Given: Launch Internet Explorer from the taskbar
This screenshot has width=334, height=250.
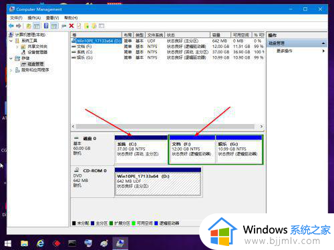Looking at the screenshot, I should point(40,243).
